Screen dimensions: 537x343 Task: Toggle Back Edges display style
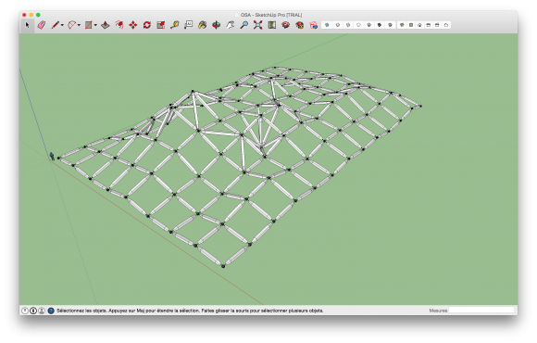point(338,25)
